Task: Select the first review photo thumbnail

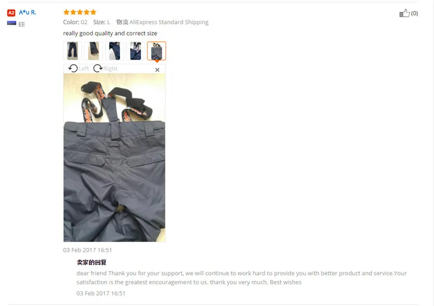Action: pyautogui.click(x=73, y=51)
